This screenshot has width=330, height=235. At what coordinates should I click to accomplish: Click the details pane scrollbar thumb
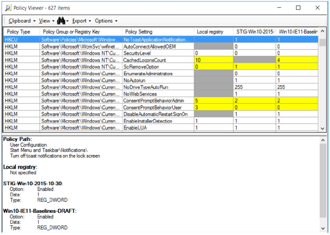pos(323,181)
